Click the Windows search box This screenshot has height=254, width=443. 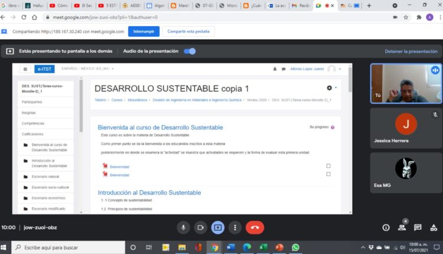coord(65,248)
